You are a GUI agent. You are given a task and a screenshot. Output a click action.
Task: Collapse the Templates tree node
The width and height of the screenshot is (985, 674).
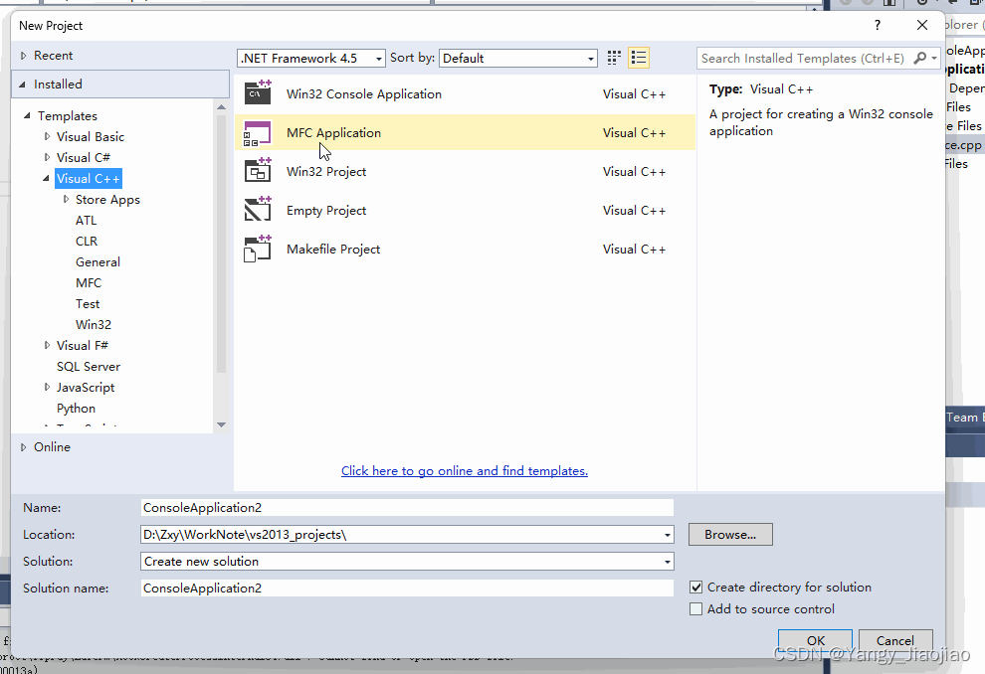(27, 115)
